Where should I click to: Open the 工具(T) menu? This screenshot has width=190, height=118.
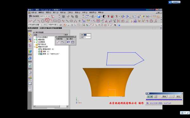(70, 12)
